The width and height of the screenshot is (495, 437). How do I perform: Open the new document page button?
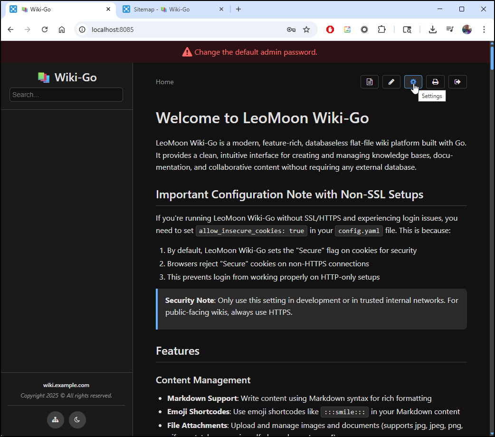370,82
